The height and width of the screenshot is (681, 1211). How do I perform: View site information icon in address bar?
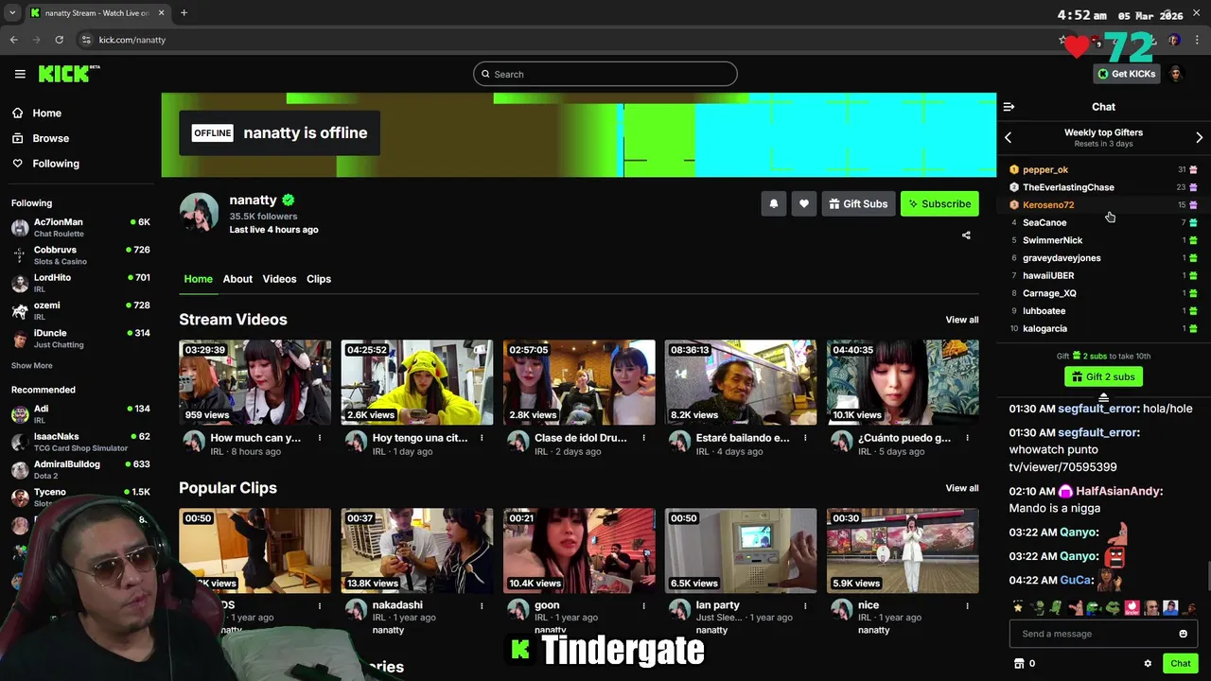pyautogui.click(x=86, y=40)
